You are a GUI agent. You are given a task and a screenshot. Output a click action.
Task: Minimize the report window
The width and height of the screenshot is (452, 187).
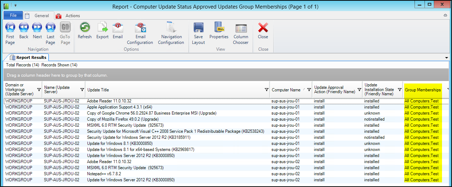(420, 5)
